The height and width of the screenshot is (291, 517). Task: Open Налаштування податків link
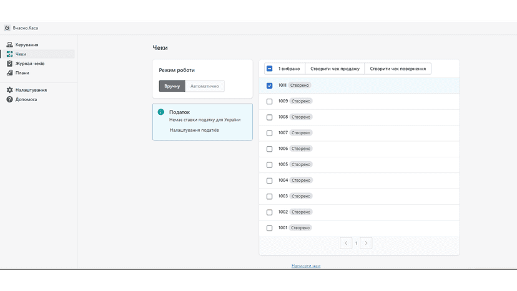tap(194, 130)
